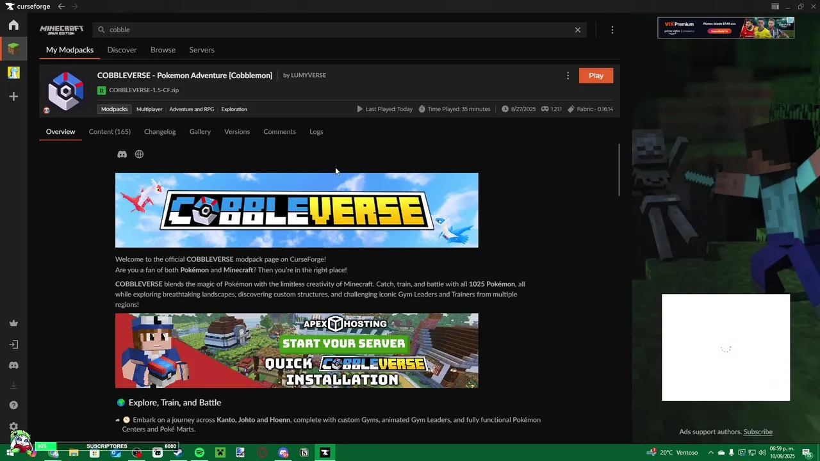Open Steam from the taskbar

(x=178, y=453)
